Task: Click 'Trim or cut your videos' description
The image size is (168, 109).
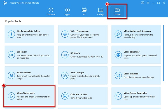Action: pyautogui.click(x=34, y=77)
